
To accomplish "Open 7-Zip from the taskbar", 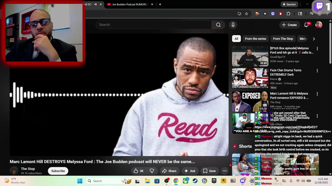I will [233, 181].
